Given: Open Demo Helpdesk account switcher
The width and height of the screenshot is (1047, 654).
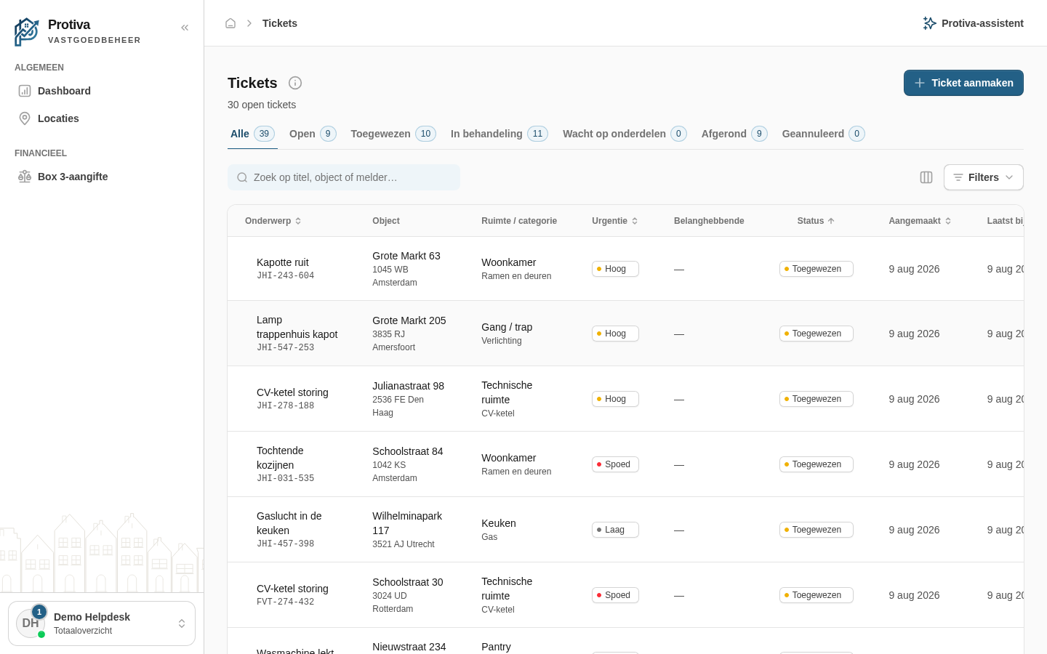Looking at the screenshot, I should coord(102,623).
